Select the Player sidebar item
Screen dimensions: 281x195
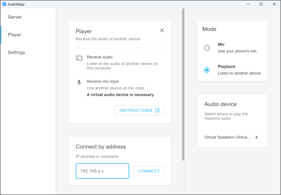click(28, 35)
